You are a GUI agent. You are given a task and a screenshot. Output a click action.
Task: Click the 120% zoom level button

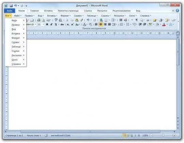click(145, 136)
